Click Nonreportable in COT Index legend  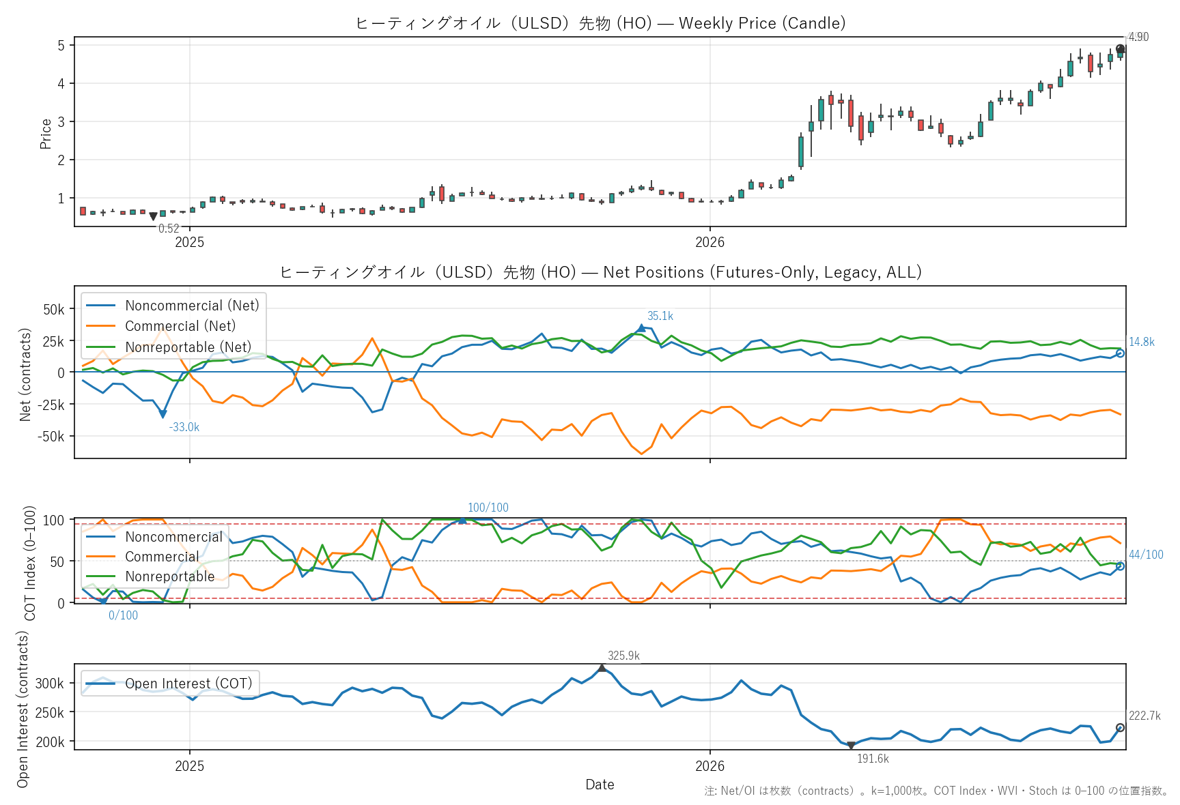[x=150, y=576]
